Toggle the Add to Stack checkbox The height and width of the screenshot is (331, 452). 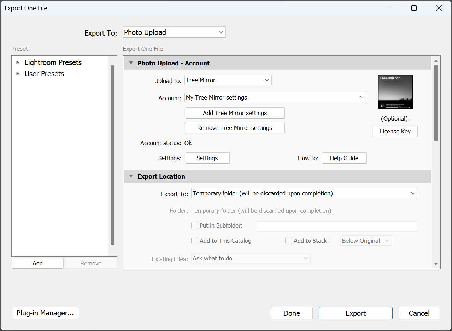(289, 241)
